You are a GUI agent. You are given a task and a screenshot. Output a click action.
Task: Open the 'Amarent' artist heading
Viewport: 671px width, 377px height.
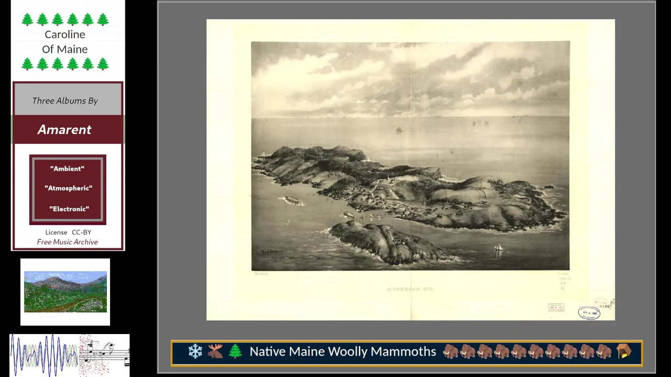click(64, 129)
